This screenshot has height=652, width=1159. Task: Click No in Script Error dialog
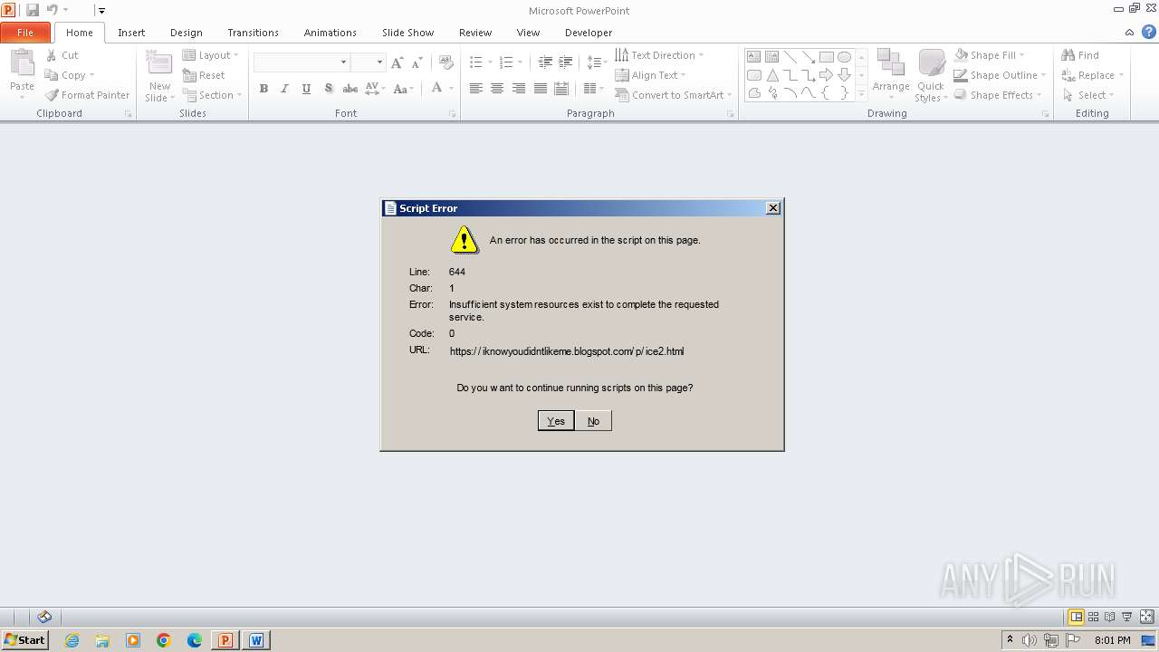(593, 421)
